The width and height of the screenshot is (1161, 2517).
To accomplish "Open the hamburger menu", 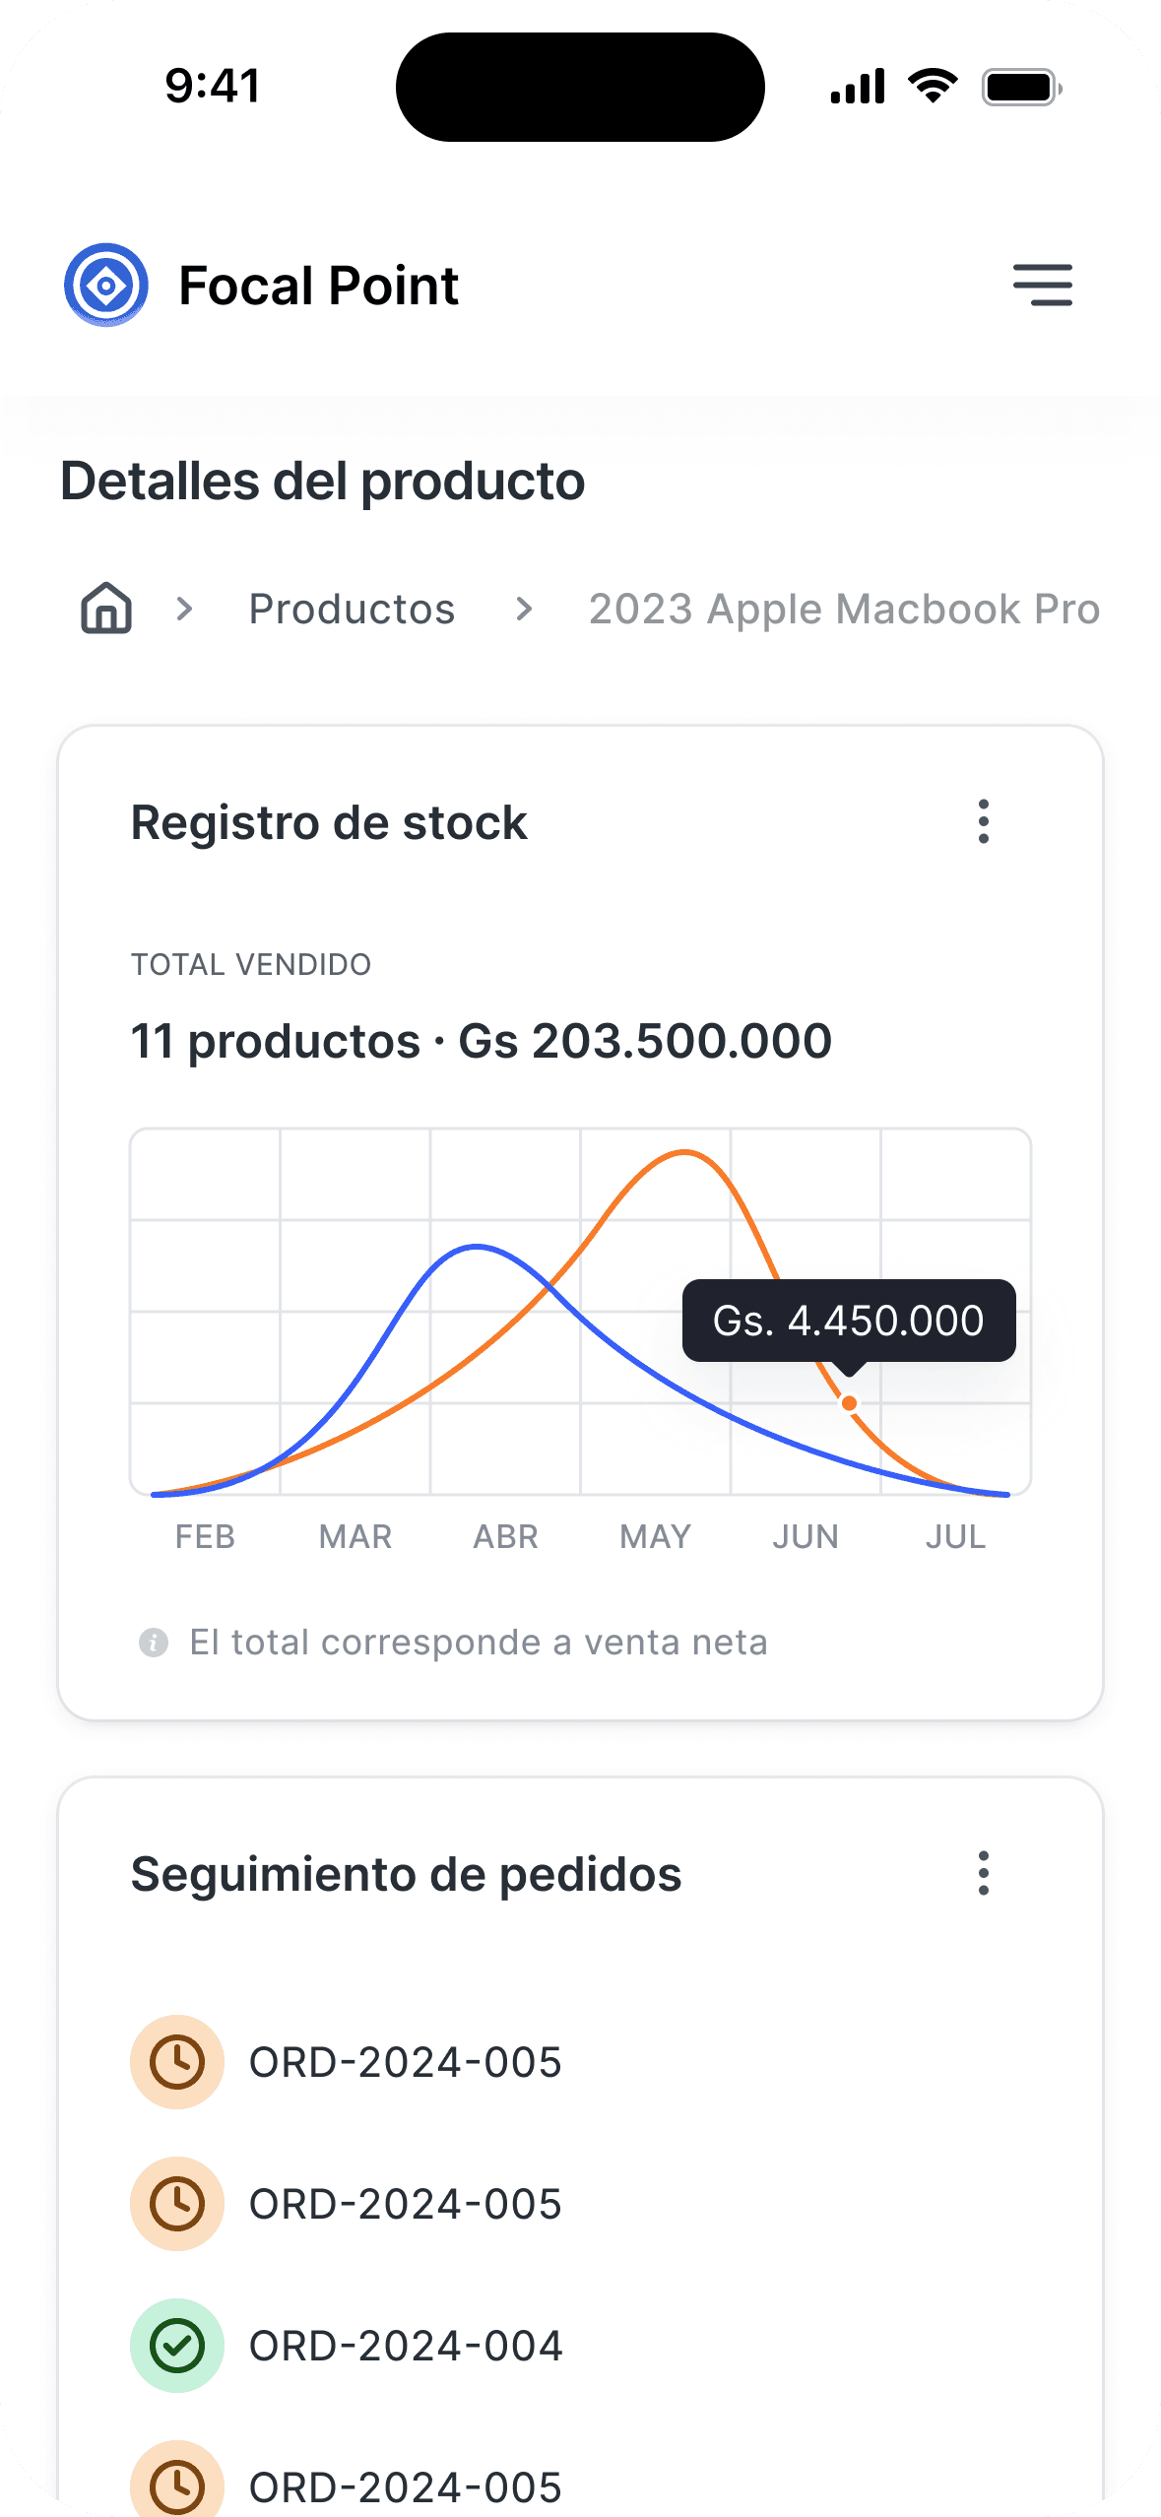I will pyautogui.click(x=1043, y=286).
